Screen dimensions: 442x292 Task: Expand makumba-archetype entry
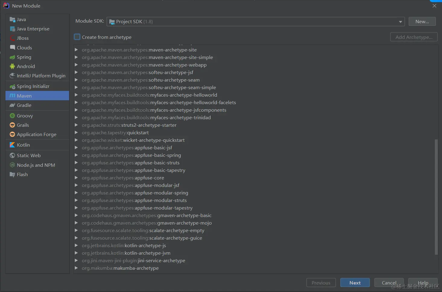click(76, 268)
